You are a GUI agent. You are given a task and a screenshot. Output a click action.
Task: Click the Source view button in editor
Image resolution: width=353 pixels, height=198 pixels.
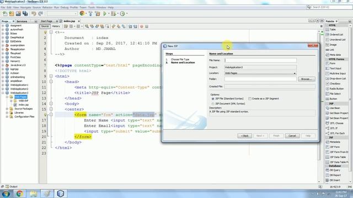tap(45, 26)
